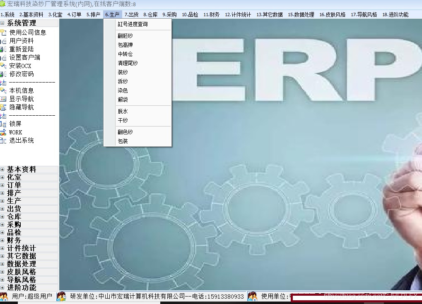Viewport: 422px width, 304px height.
Task: Open the 3.化室 menu
Action: click(55, 15)
